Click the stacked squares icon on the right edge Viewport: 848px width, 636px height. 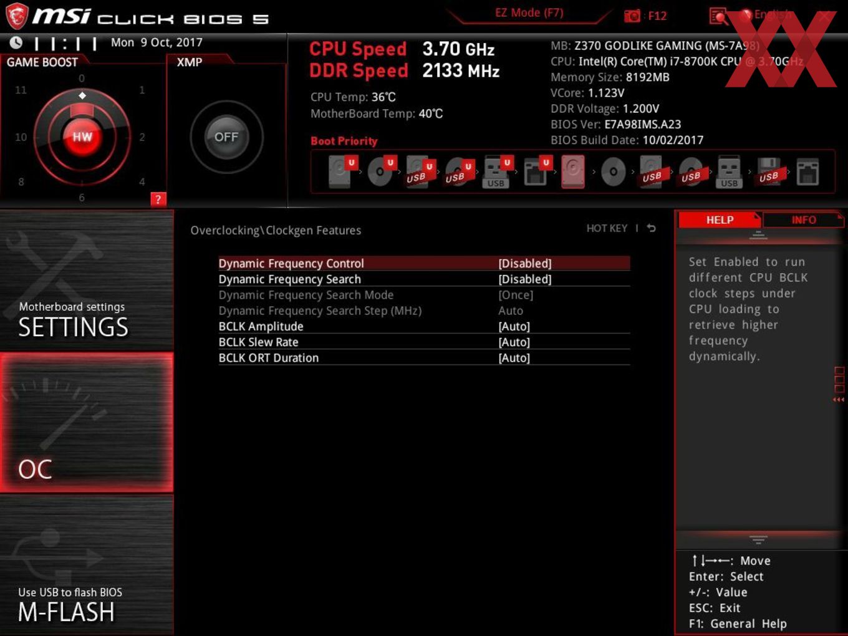point(839,380)
